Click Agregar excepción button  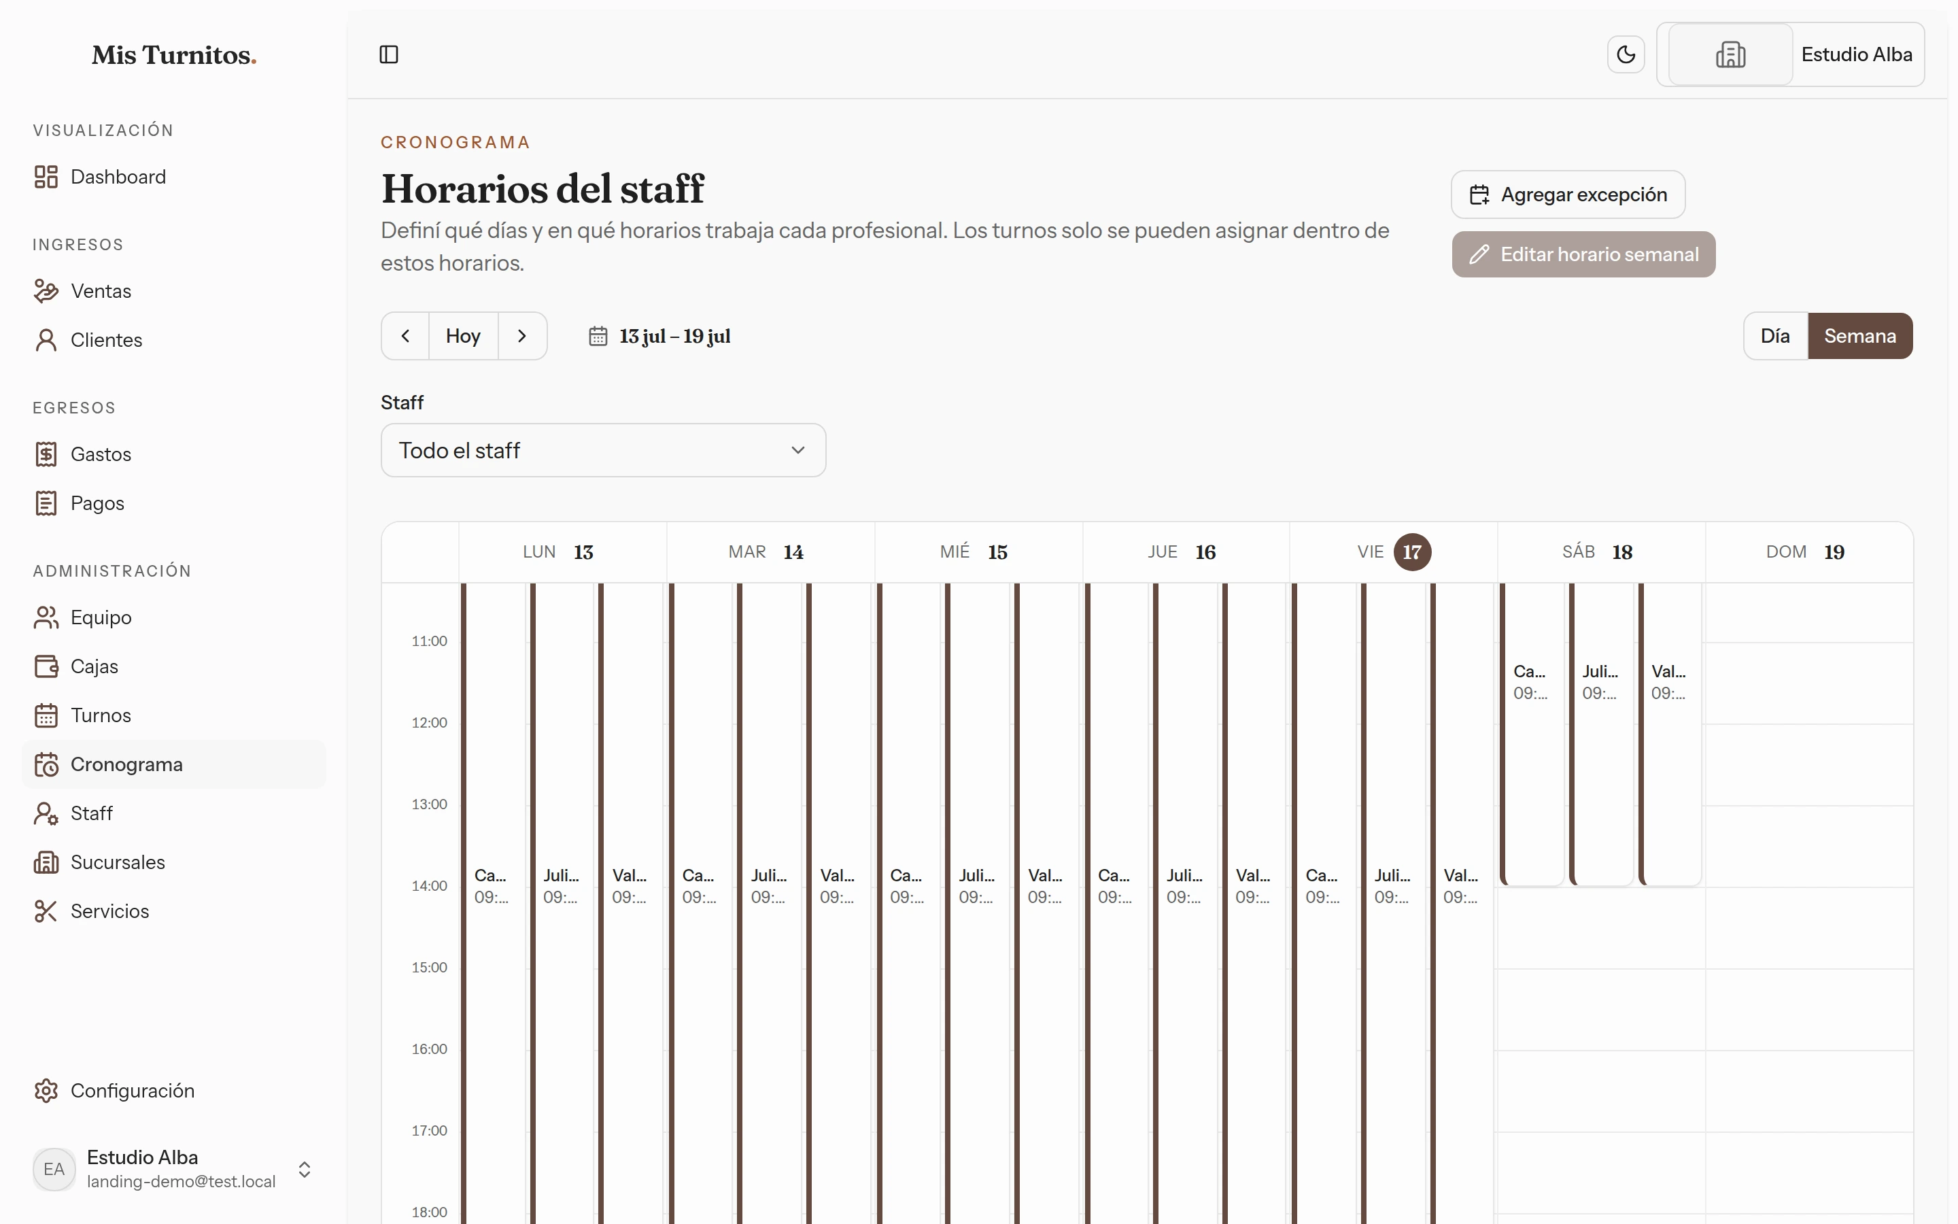point(1567,194)
